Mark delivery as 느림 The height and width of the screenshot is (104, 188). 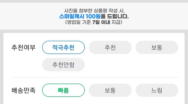point(157,90)
